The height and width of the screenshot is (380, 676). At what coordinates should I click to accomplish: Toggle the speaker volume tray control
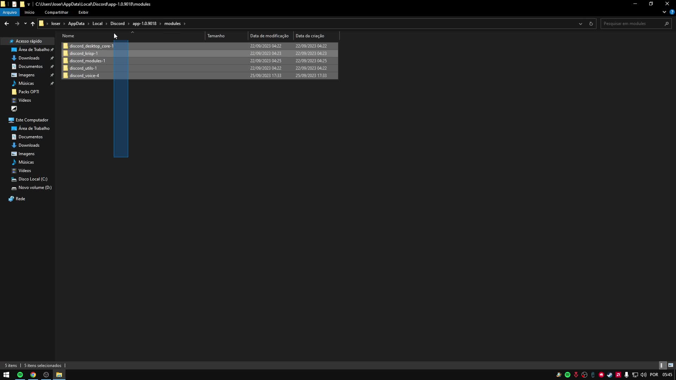click(x=643, y=375)
